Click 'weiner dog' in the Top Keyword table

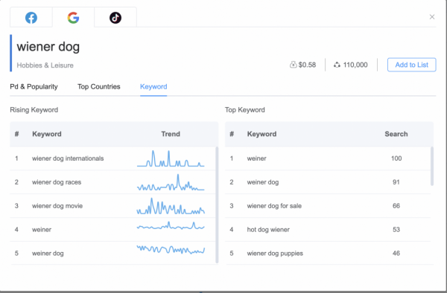point(263,182)
